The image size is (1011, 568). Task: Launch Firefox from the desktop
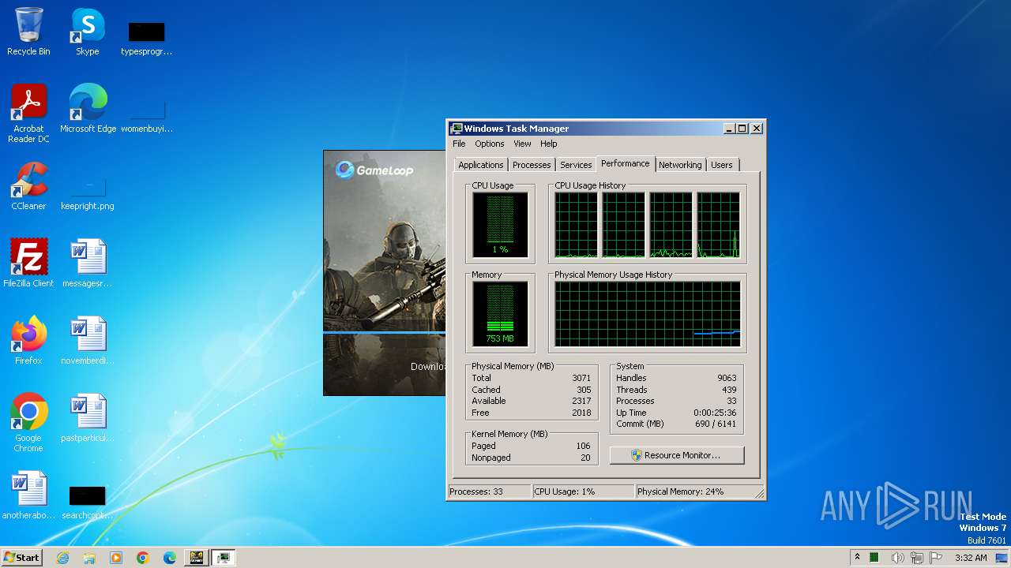(28, 341)
